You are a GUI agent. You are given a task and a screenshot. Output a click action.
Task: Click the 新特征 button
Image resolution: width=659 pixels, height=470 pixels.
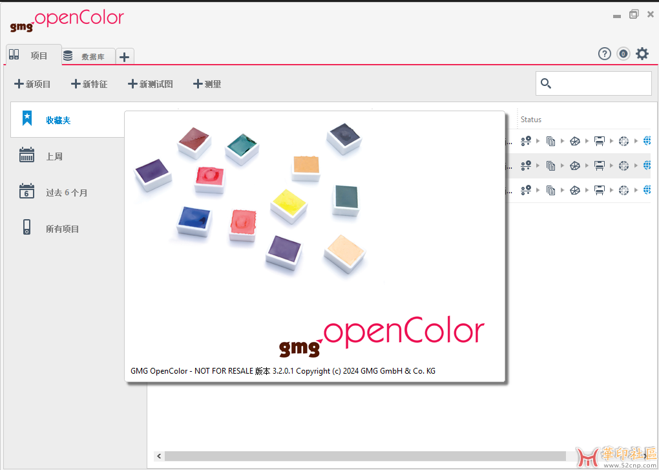click(x=90, y=84)
